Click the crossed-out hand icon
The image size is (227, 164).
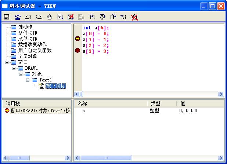click(134, 17)
